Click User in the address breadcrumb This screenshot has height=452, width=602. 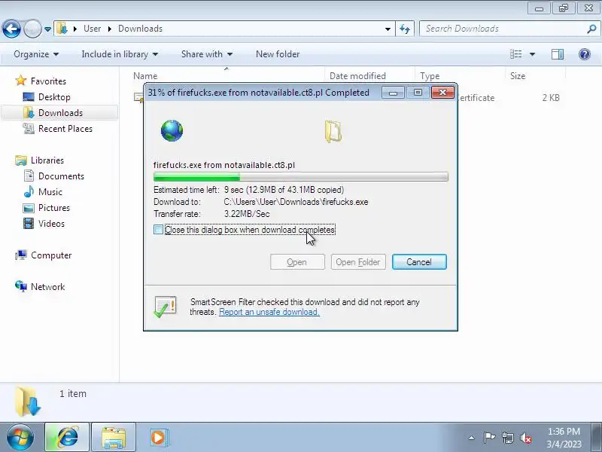click(92, 29)
